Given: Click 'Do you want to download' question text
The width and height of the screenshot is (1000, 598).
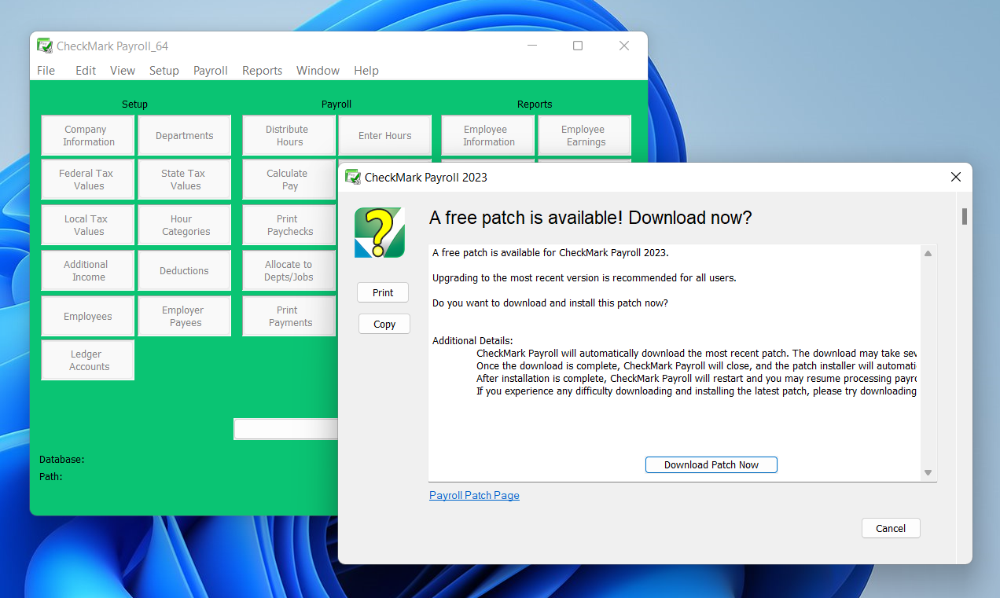Looking at the screenshot, I should (x=550, y=303).
